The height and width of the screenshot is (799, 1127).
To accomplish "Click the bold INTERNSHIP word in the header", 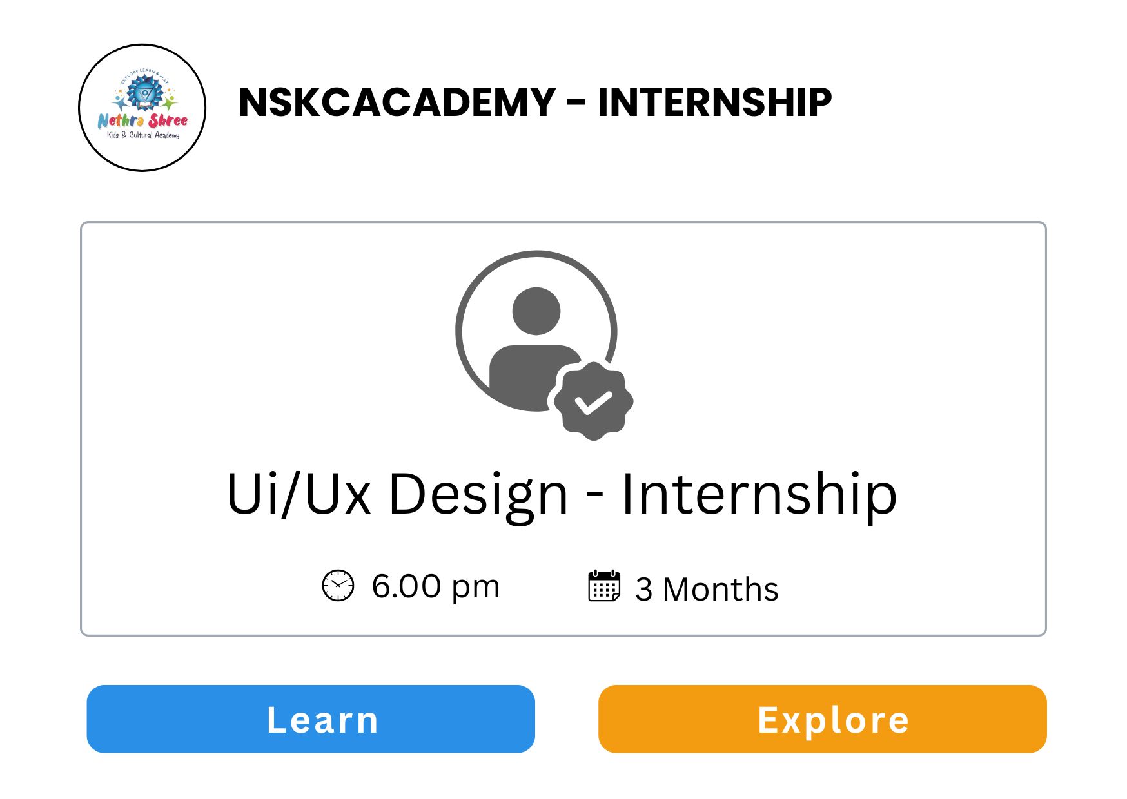I will click(x=715, y=102).
